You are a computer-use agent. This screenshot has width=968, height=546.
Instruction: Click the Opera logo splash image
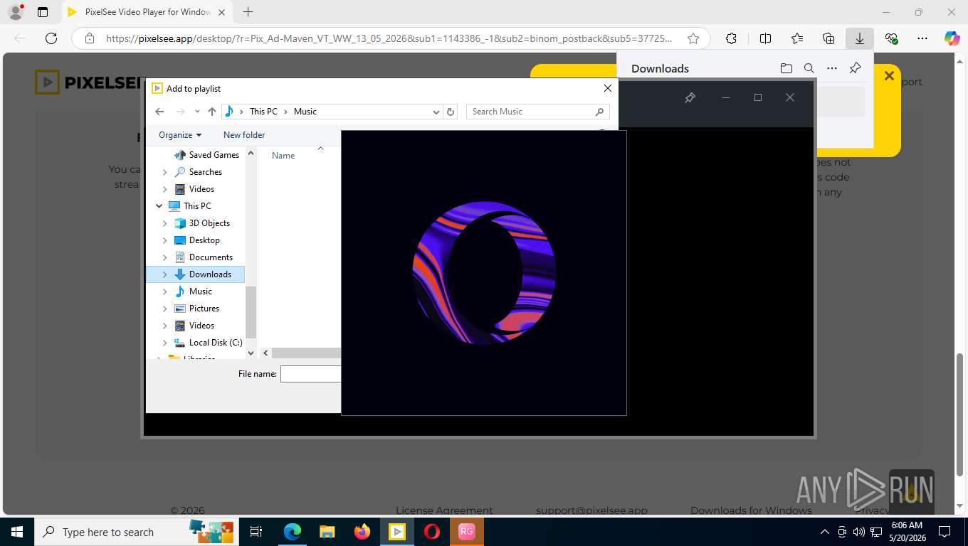coord(484,273)
